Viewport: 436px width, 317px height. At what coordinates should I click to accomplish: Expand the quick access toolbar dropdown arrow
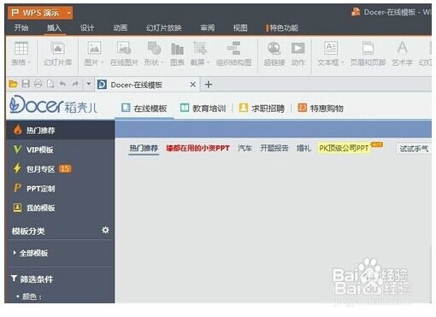pos(89,84)
